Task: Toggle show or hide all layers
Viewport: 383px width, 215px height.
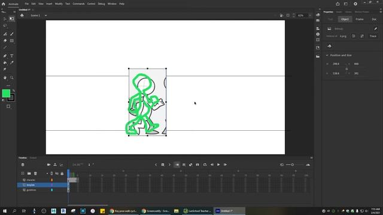Action: coord(57,174)
